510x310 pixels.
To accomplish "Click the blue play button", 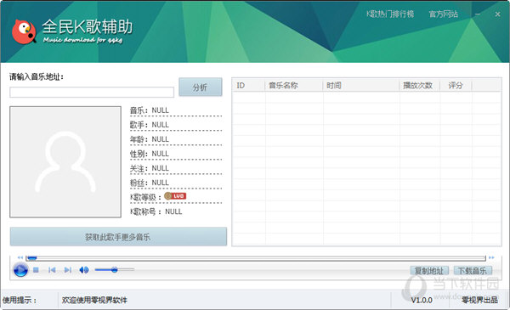I will (x=20, y=270).
